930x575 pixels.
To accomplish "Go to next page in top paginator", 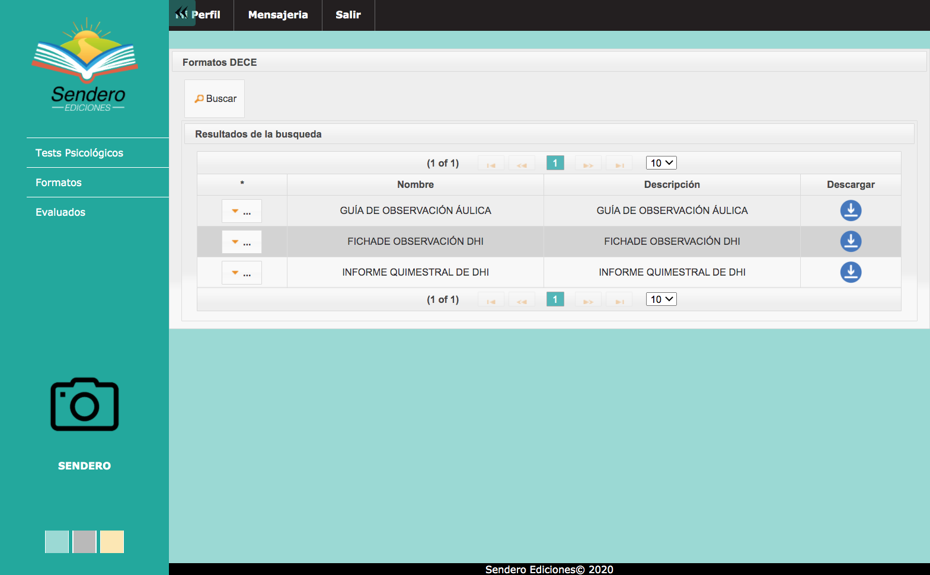I will tap(588, 164).
